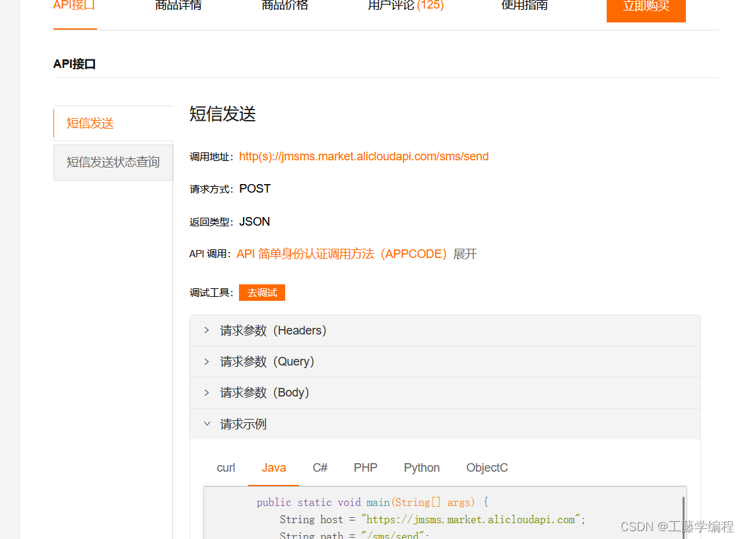Click the POST request method value

click(255, 189)
